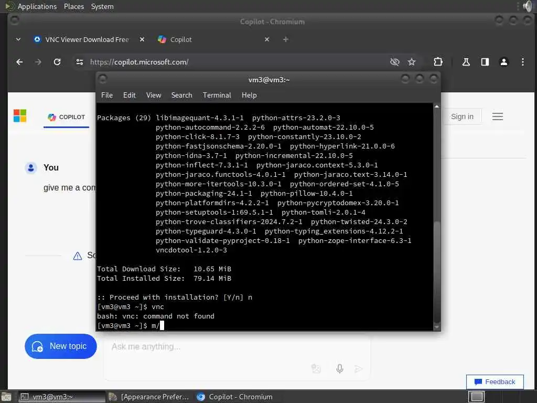Open the Feedback button
This screenshot has width=537, height=403.
point(495,382)
